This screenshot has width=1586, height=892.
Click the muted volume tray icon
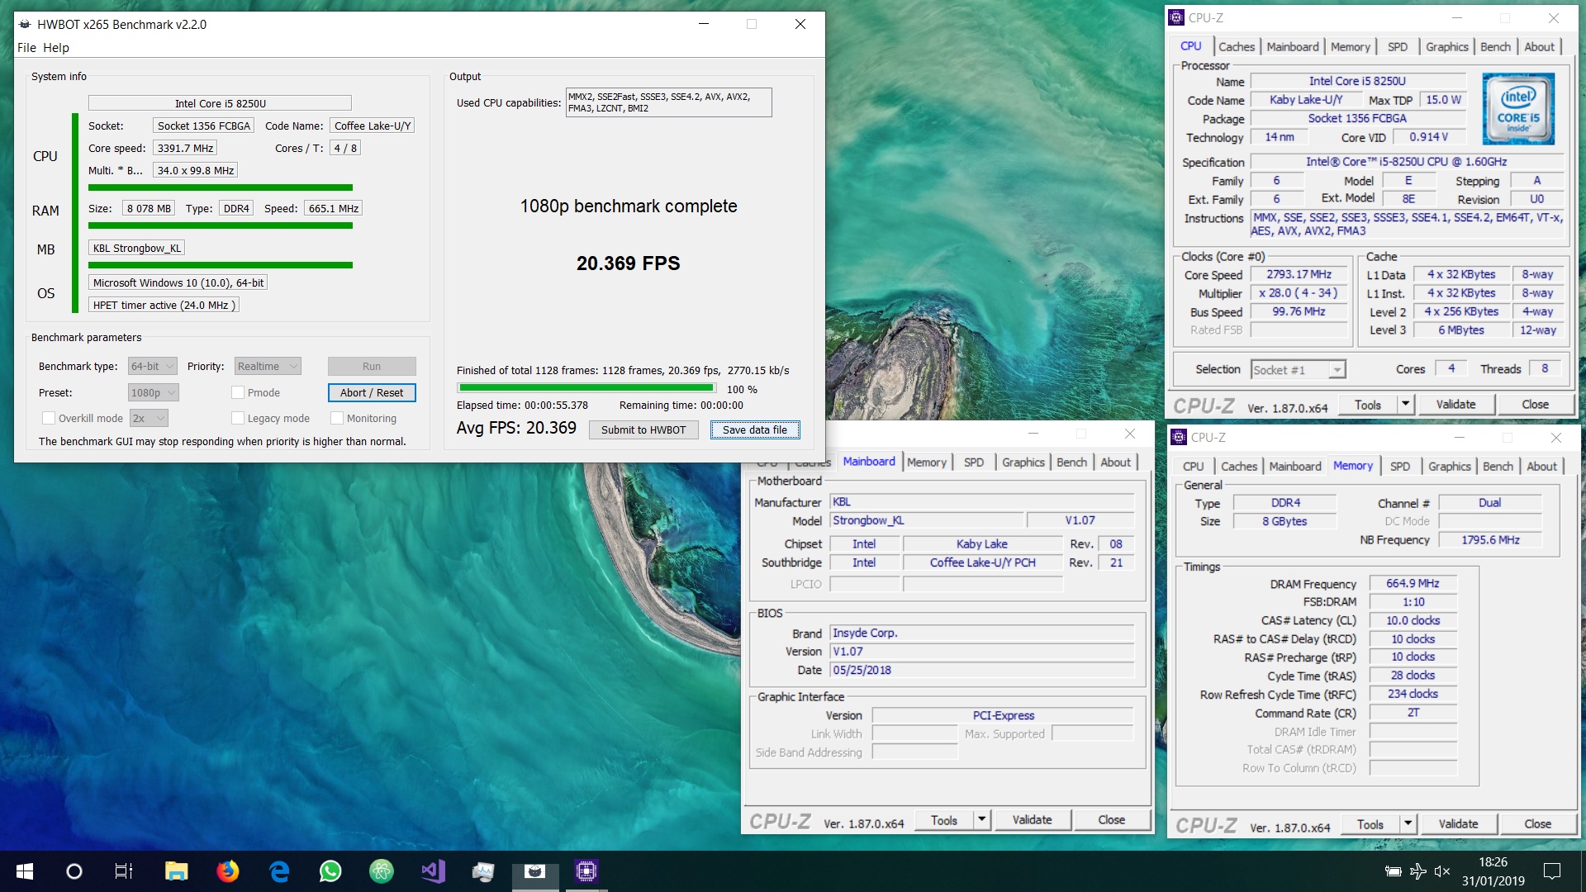click(1442, 871)
